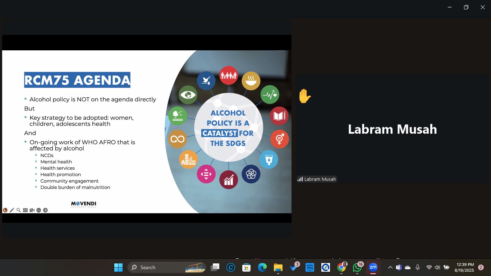Click the previous slide arrow in slideshow toolbar

click(5, 210)
